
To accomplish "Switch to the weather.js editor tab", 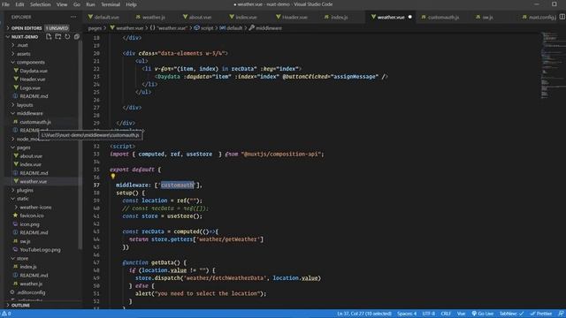I will tap(153, 17).
